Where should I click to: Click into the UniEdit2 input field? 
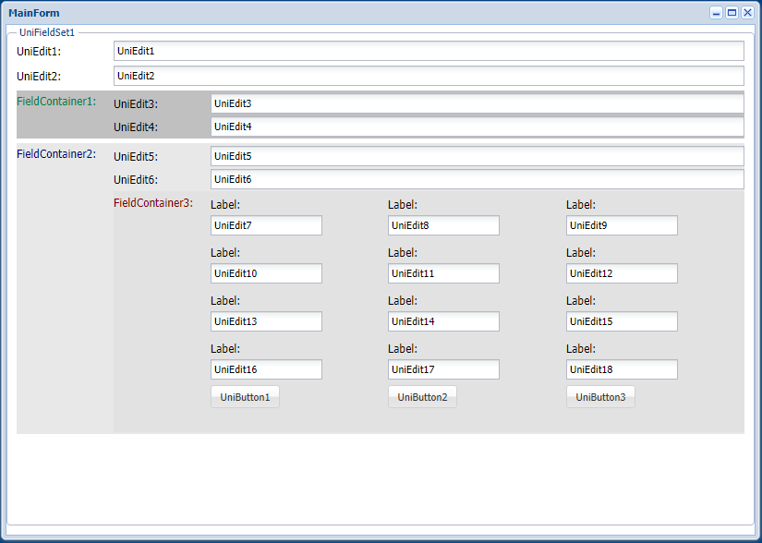[x=429, y=76]
